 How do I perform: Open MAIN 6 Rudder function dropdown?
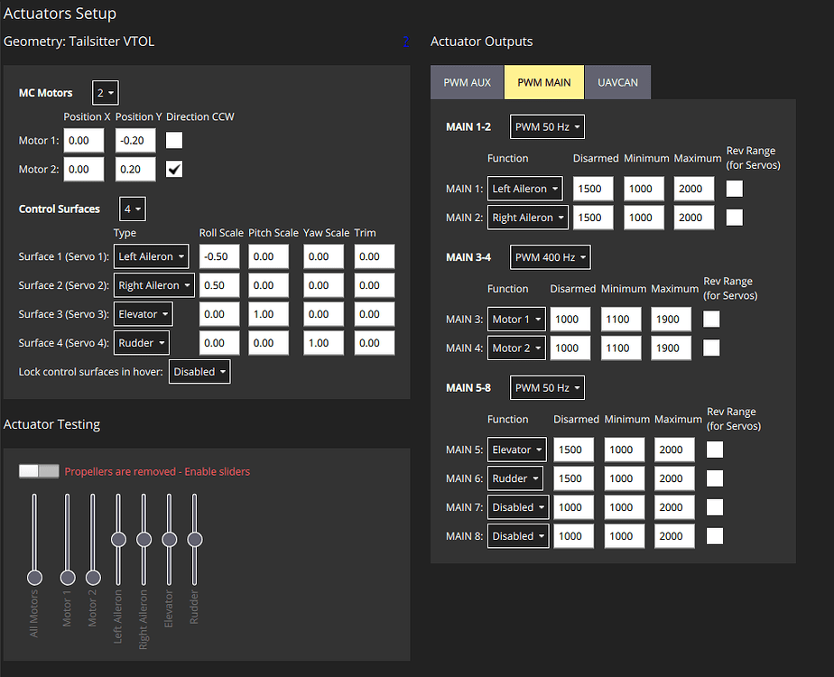coord(515,478)
